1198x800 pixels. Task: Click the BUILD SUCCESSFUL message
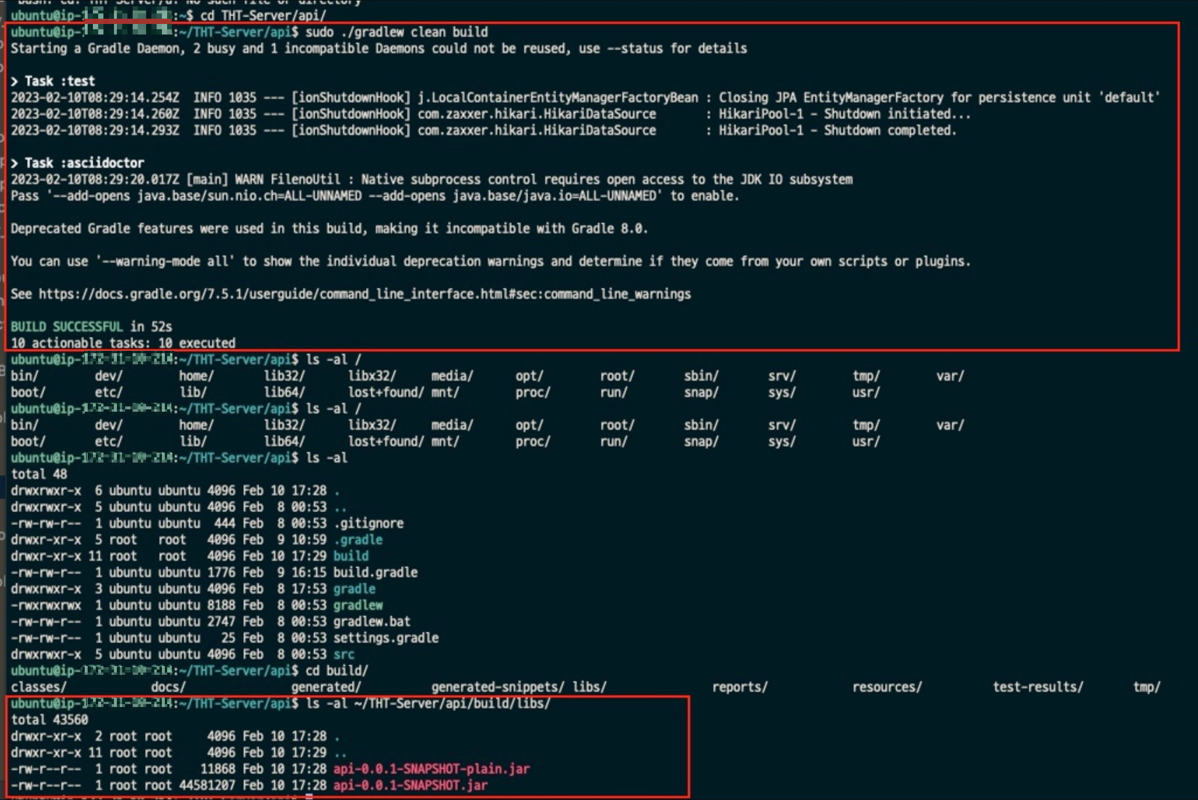[x=67, y=327]
